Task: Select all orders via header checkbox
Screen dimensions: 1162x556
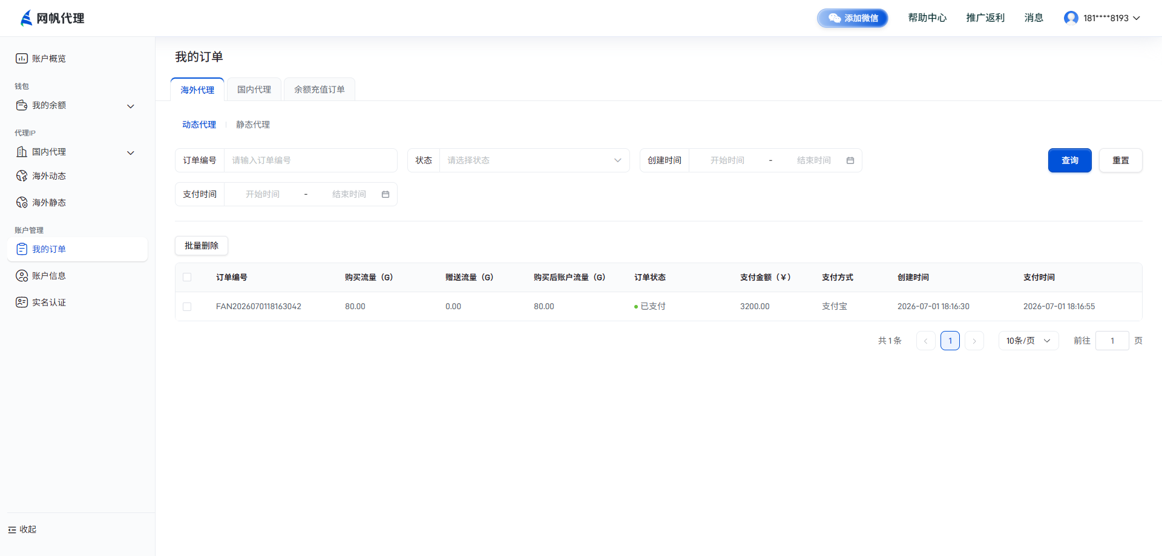Action: (187, 277)
